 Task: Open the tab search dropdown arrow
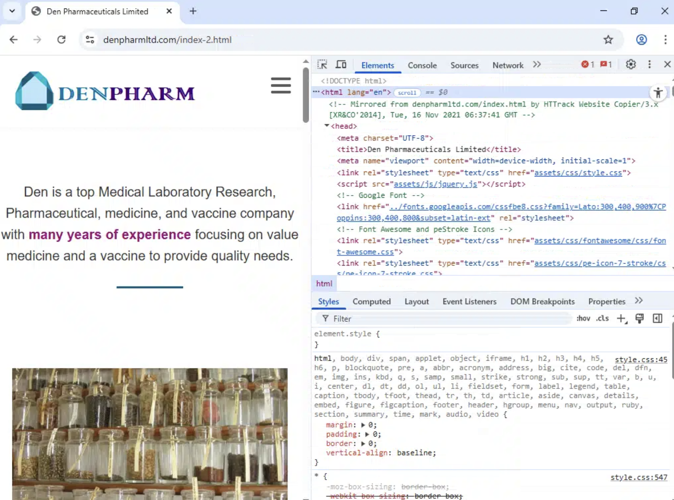pyautogui.click(x=12, y=11)
